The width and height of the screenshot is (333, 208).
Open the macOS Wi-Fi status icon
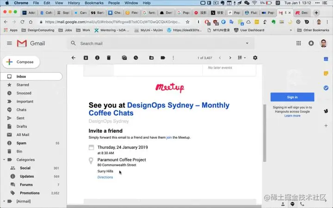[254, 3]
